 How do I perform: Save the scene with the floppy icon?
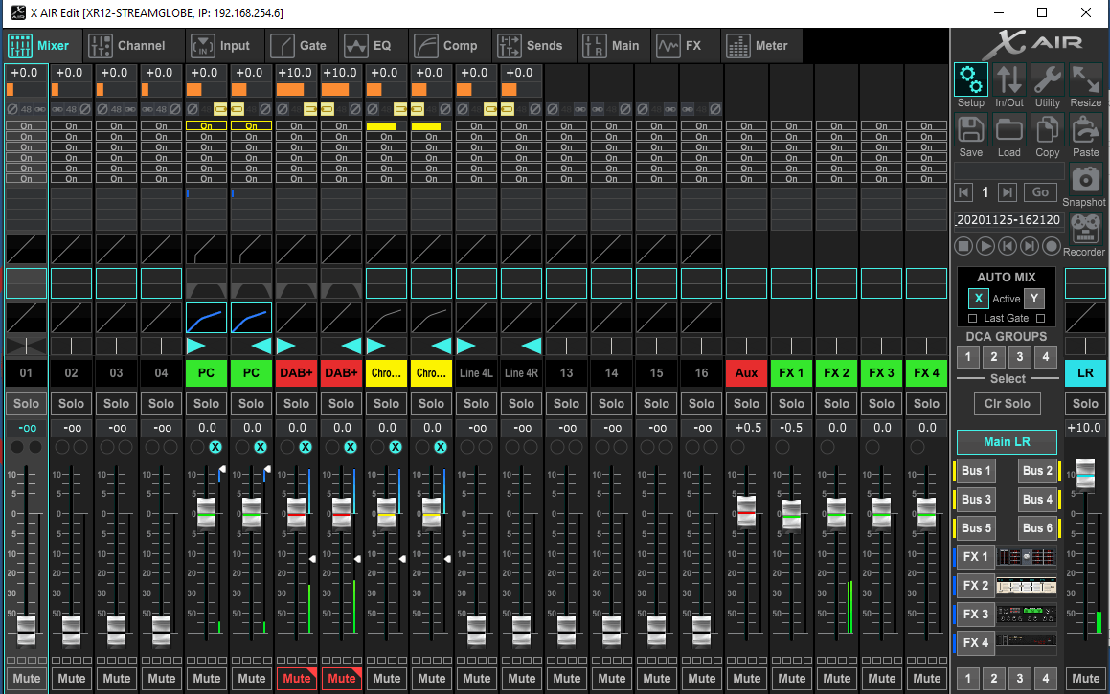click(x=970, y=130)
